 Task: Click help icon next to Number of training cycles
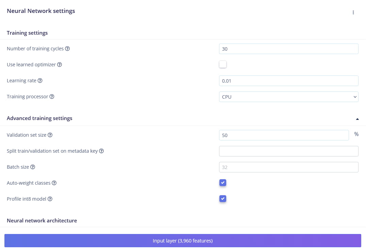(x=67, y=49)
